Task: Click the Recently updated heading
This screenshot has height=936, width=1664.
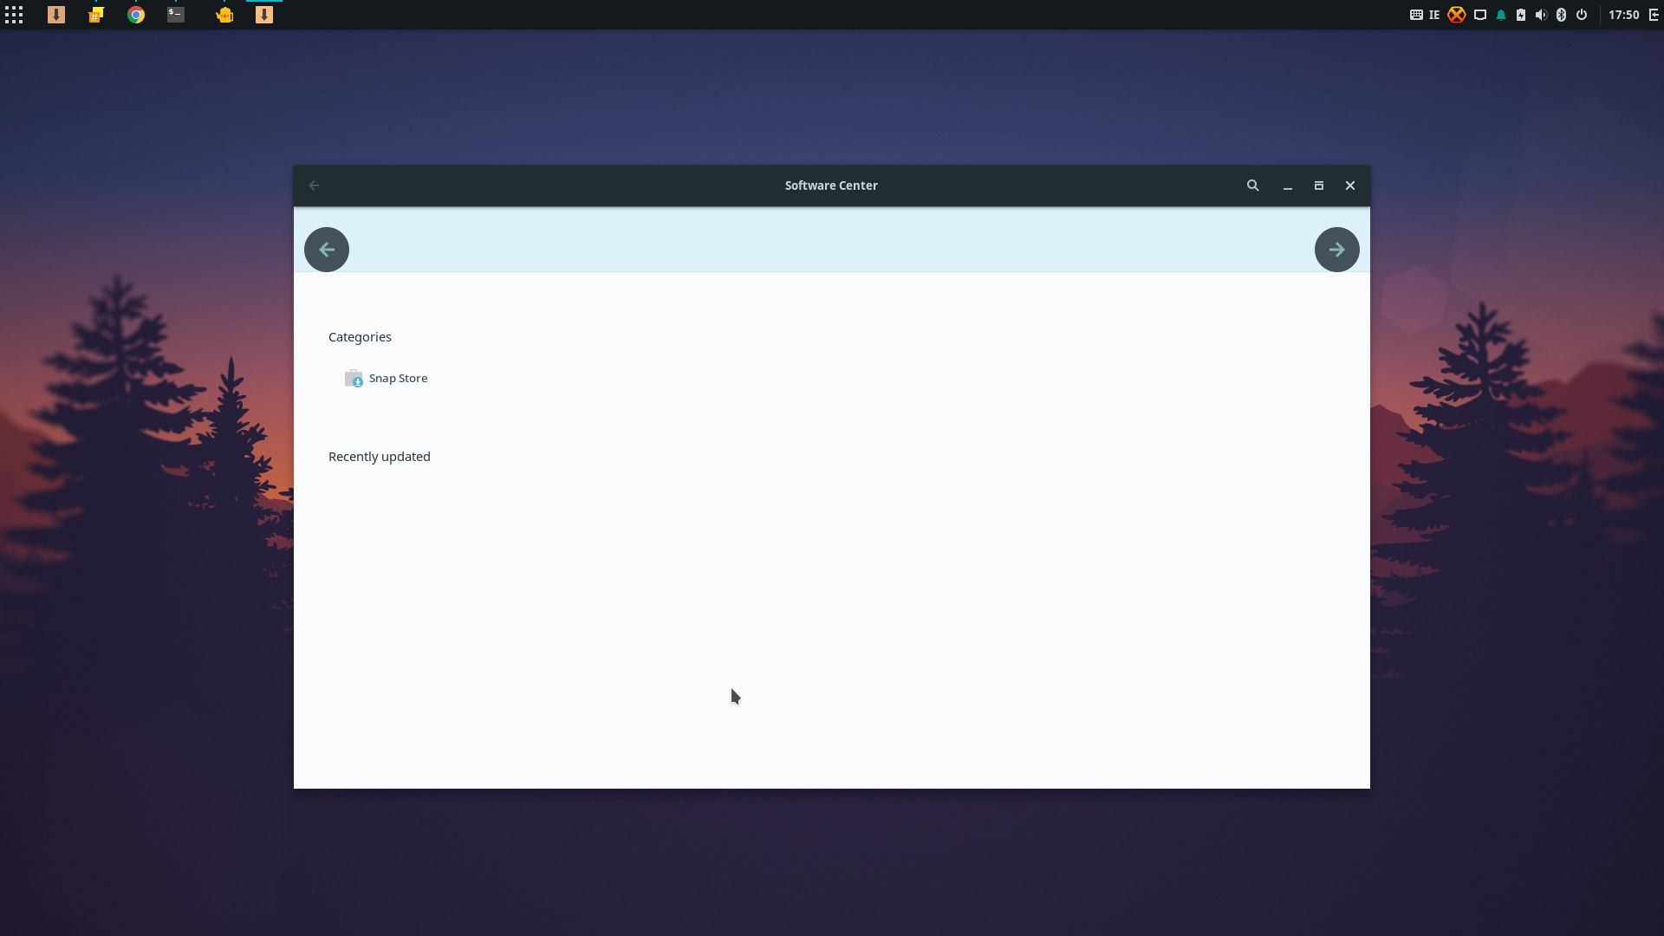Action: pos(380,457)
